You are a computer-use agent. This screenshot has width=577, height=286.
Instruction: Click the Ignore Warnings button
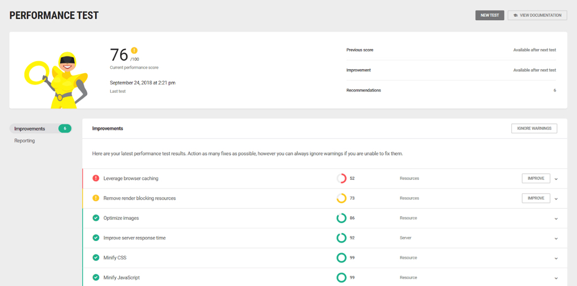tap(534, 128)
